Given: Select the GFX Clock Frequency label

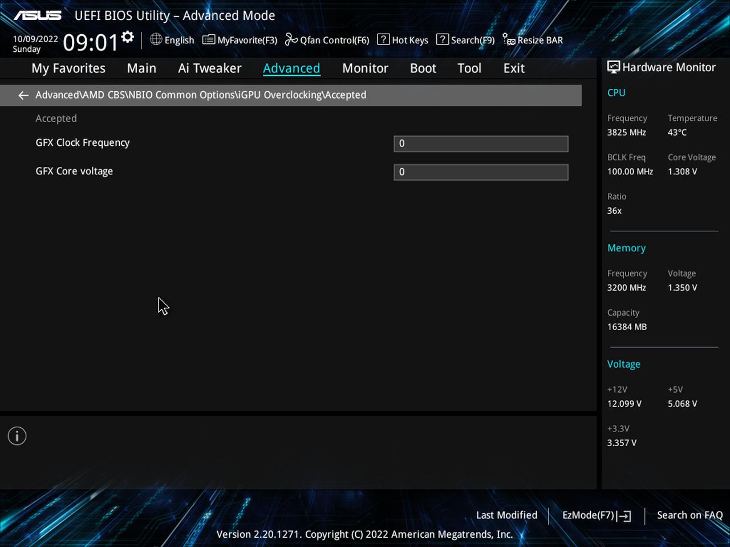Looking at the screenshot, I should point(83,143).
